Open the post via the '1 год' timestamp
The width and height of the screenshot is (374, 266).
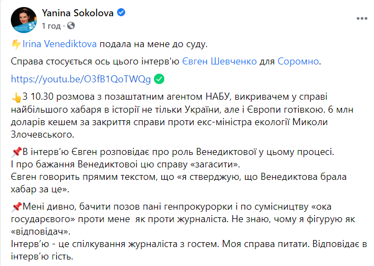tap(51, 26)
